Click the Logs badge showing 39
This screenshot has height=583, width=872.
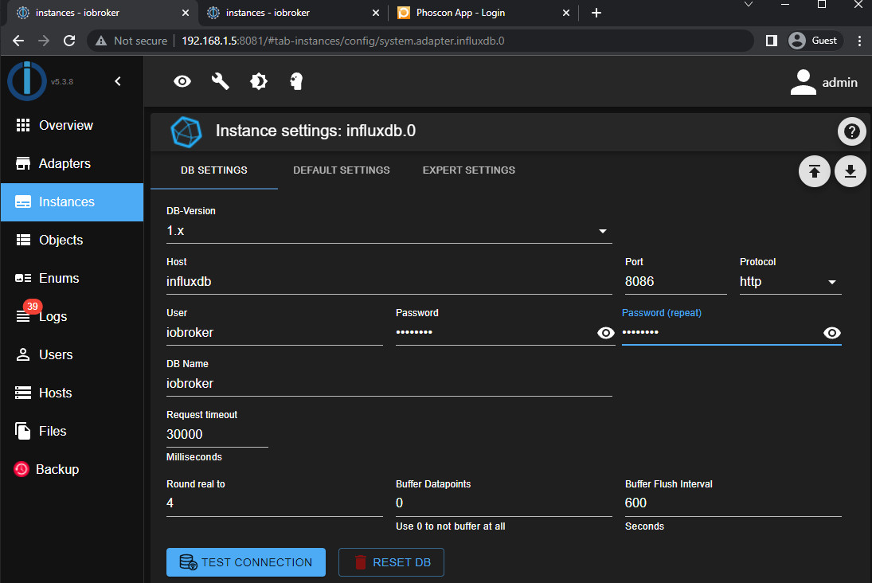tap(33, 307)
